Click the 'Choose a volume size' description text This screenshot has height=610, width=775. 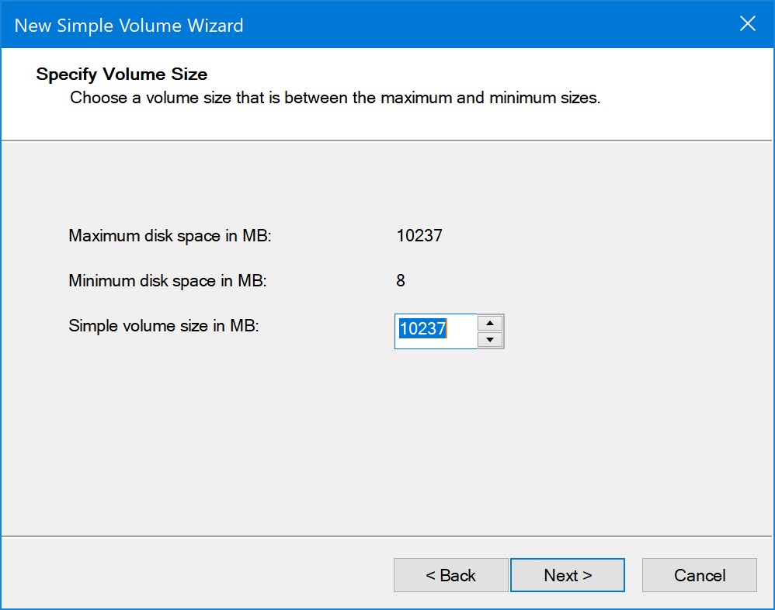pos(335,99)
